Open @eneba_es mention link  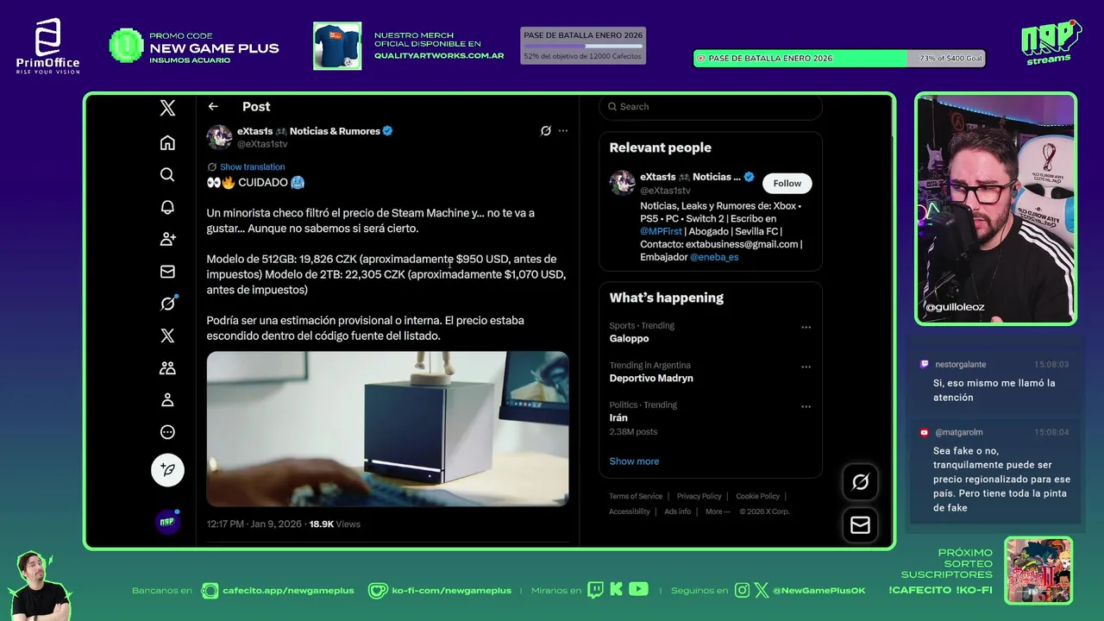(x=714, y=257)
